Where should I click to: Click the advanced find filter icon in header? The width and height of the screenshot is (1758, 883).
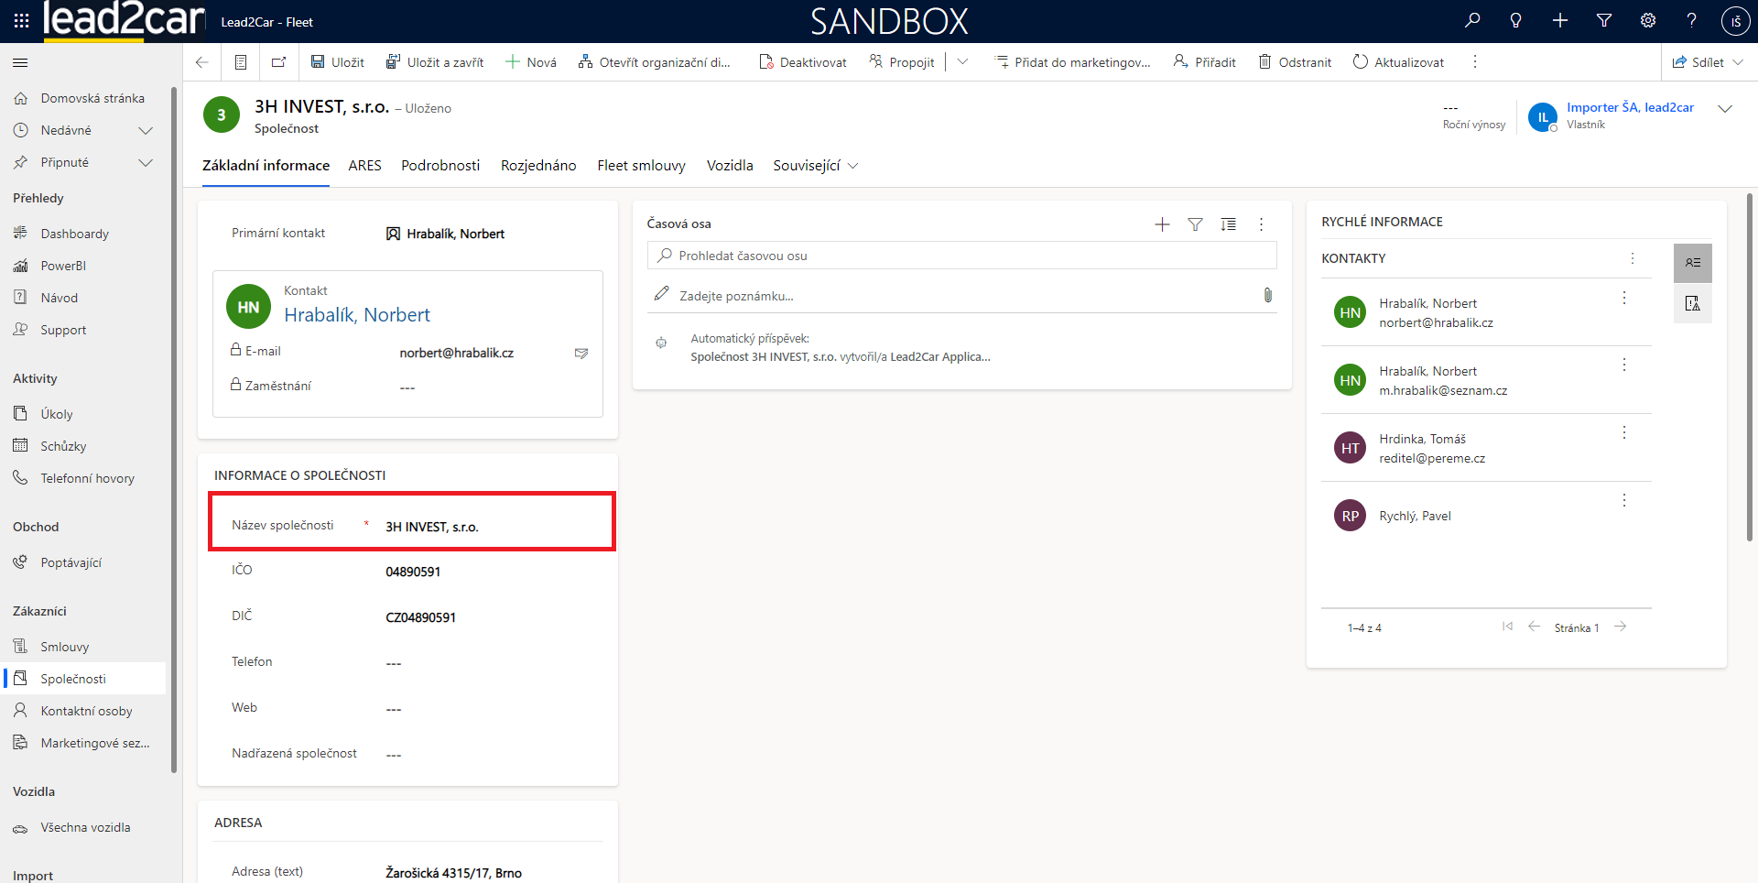pyautogui.click(x=1604, y=20)
